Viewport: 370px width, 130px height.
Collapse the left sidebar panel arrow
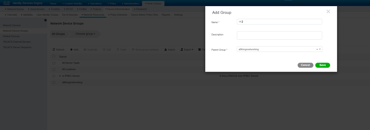(46, 20)
